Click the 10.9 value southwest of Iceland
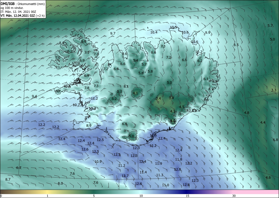The width and height of the screenshot is (279, 198). (x=98, y=162)
